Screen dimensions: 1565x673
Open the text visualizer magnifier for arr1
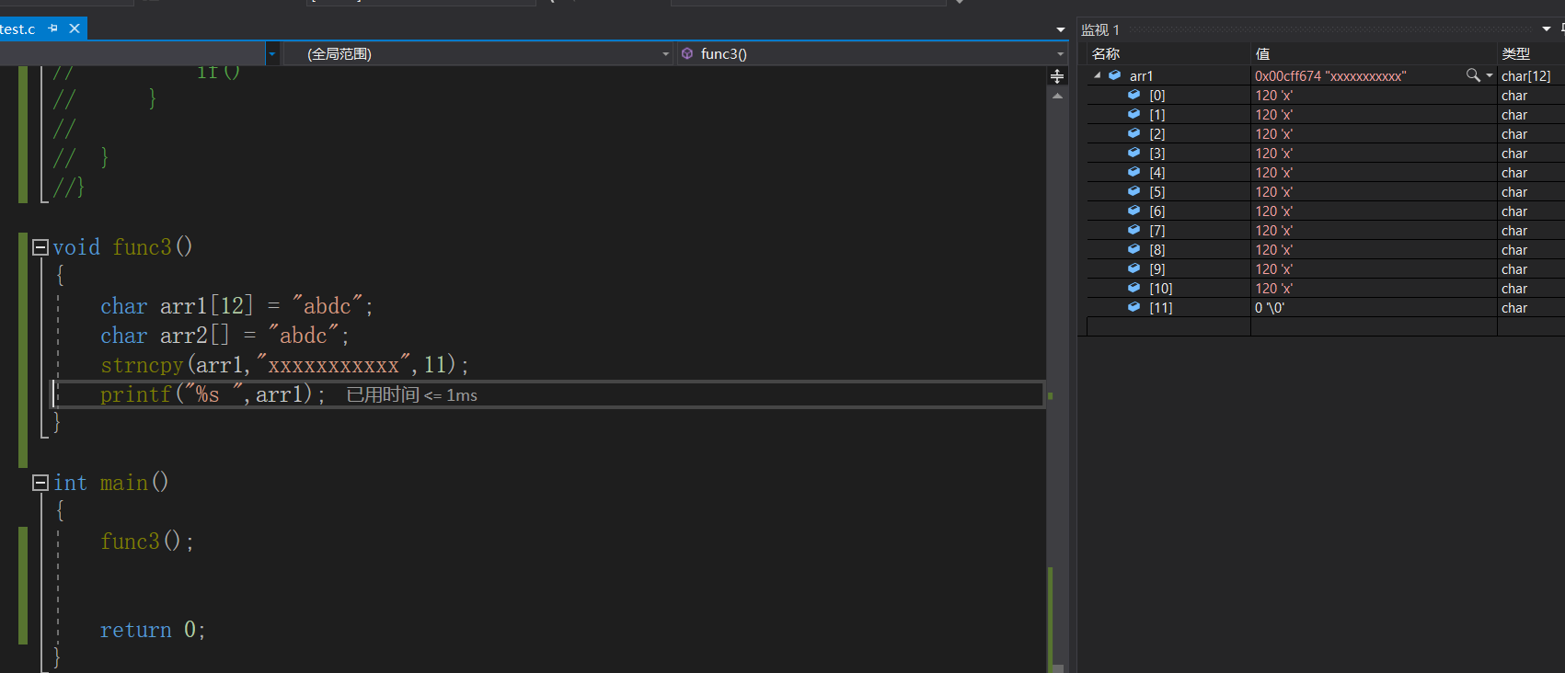pyautogui.click(x=1473, y=75)
